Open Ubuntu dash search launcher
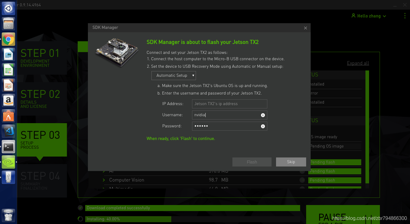The height and width of the screenshot is (224, 410). pyautogui.click(x=8, y=8)
